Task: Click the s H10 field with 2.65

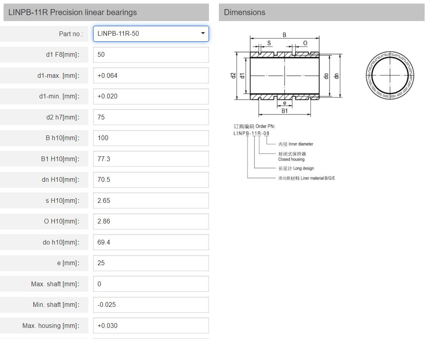Action: 151,200
